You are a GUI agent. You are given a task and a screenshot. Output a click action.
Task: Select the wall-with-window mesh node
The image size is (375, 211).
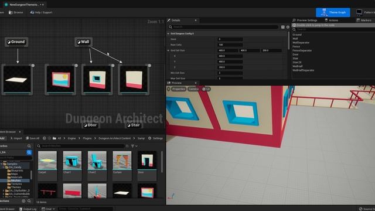[x=97, y=80]
